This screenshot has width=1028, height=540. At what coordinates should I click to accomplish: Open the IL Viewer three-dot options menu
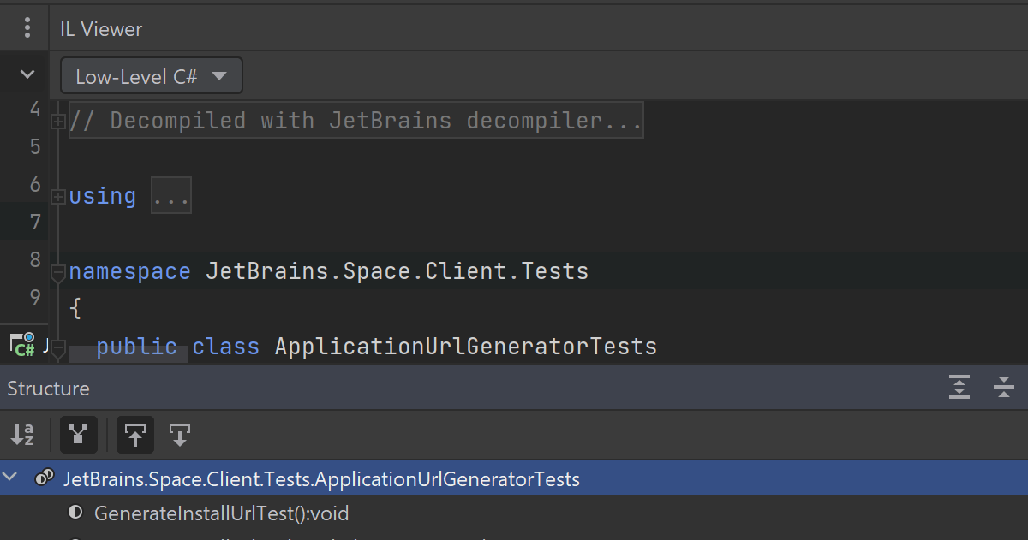coord(27,28)
